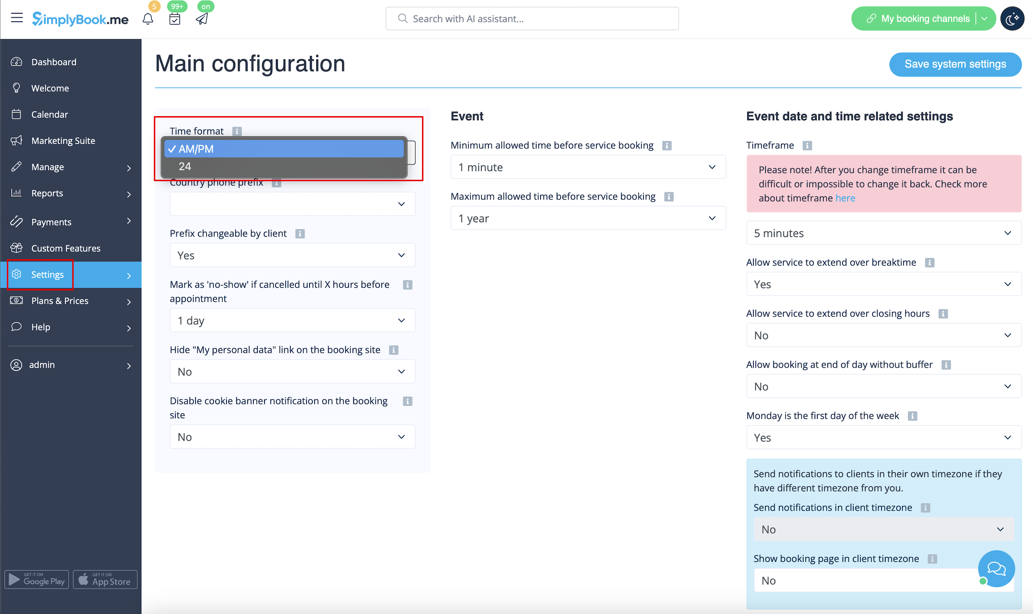This screenshot has width=1033, height=614.
Task: Click the Google Play badge
Action: [37, 579]
